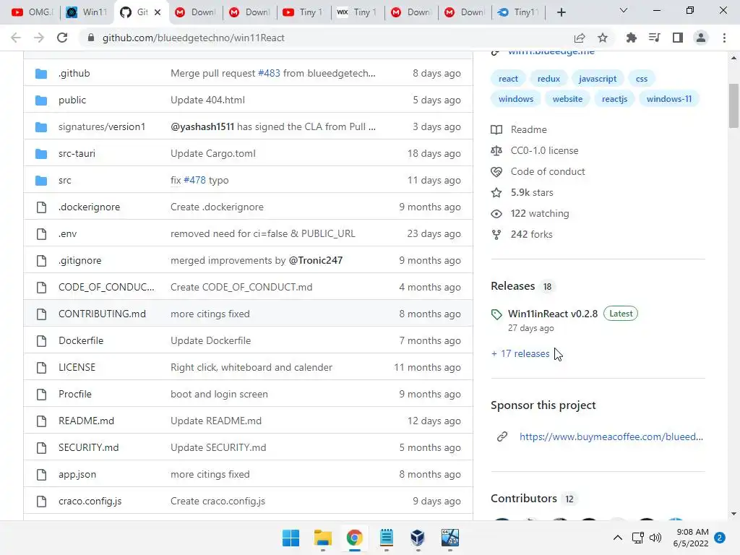
Task: Open the CC0-1.0 license link
Action: point(544,150)
